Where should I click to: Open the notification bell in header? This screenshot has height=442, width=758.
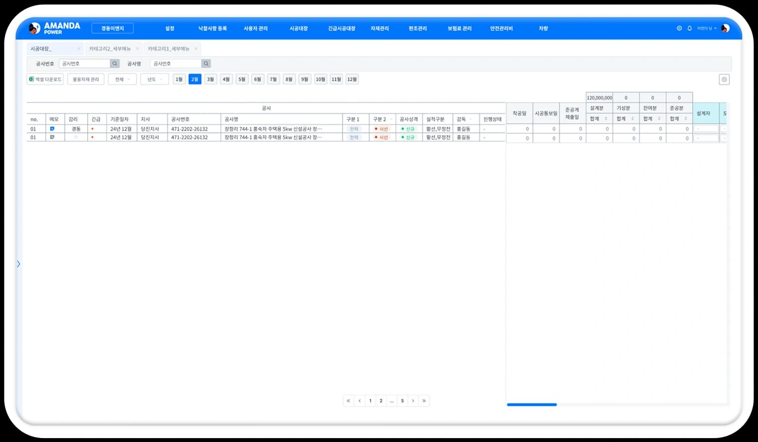tap(689, 29)
